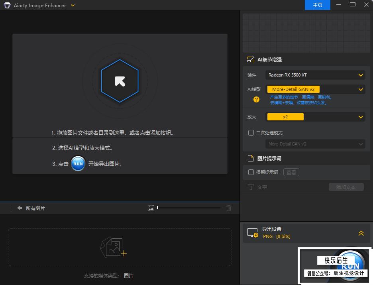Open the 放大 x2 scale dropdown
Viewport: 373px width, 285px height.
coord(315,117)
